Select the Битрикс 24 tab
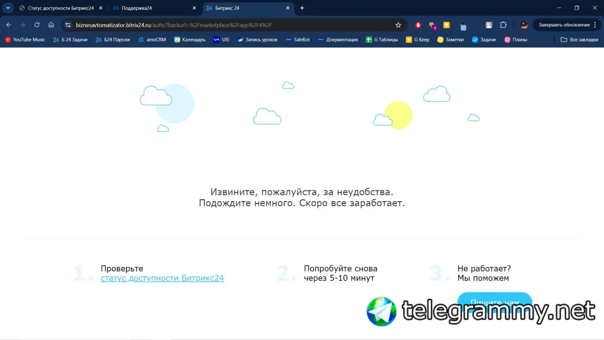The height and width of the screenshot is (340, 604). tap(248, 8)
